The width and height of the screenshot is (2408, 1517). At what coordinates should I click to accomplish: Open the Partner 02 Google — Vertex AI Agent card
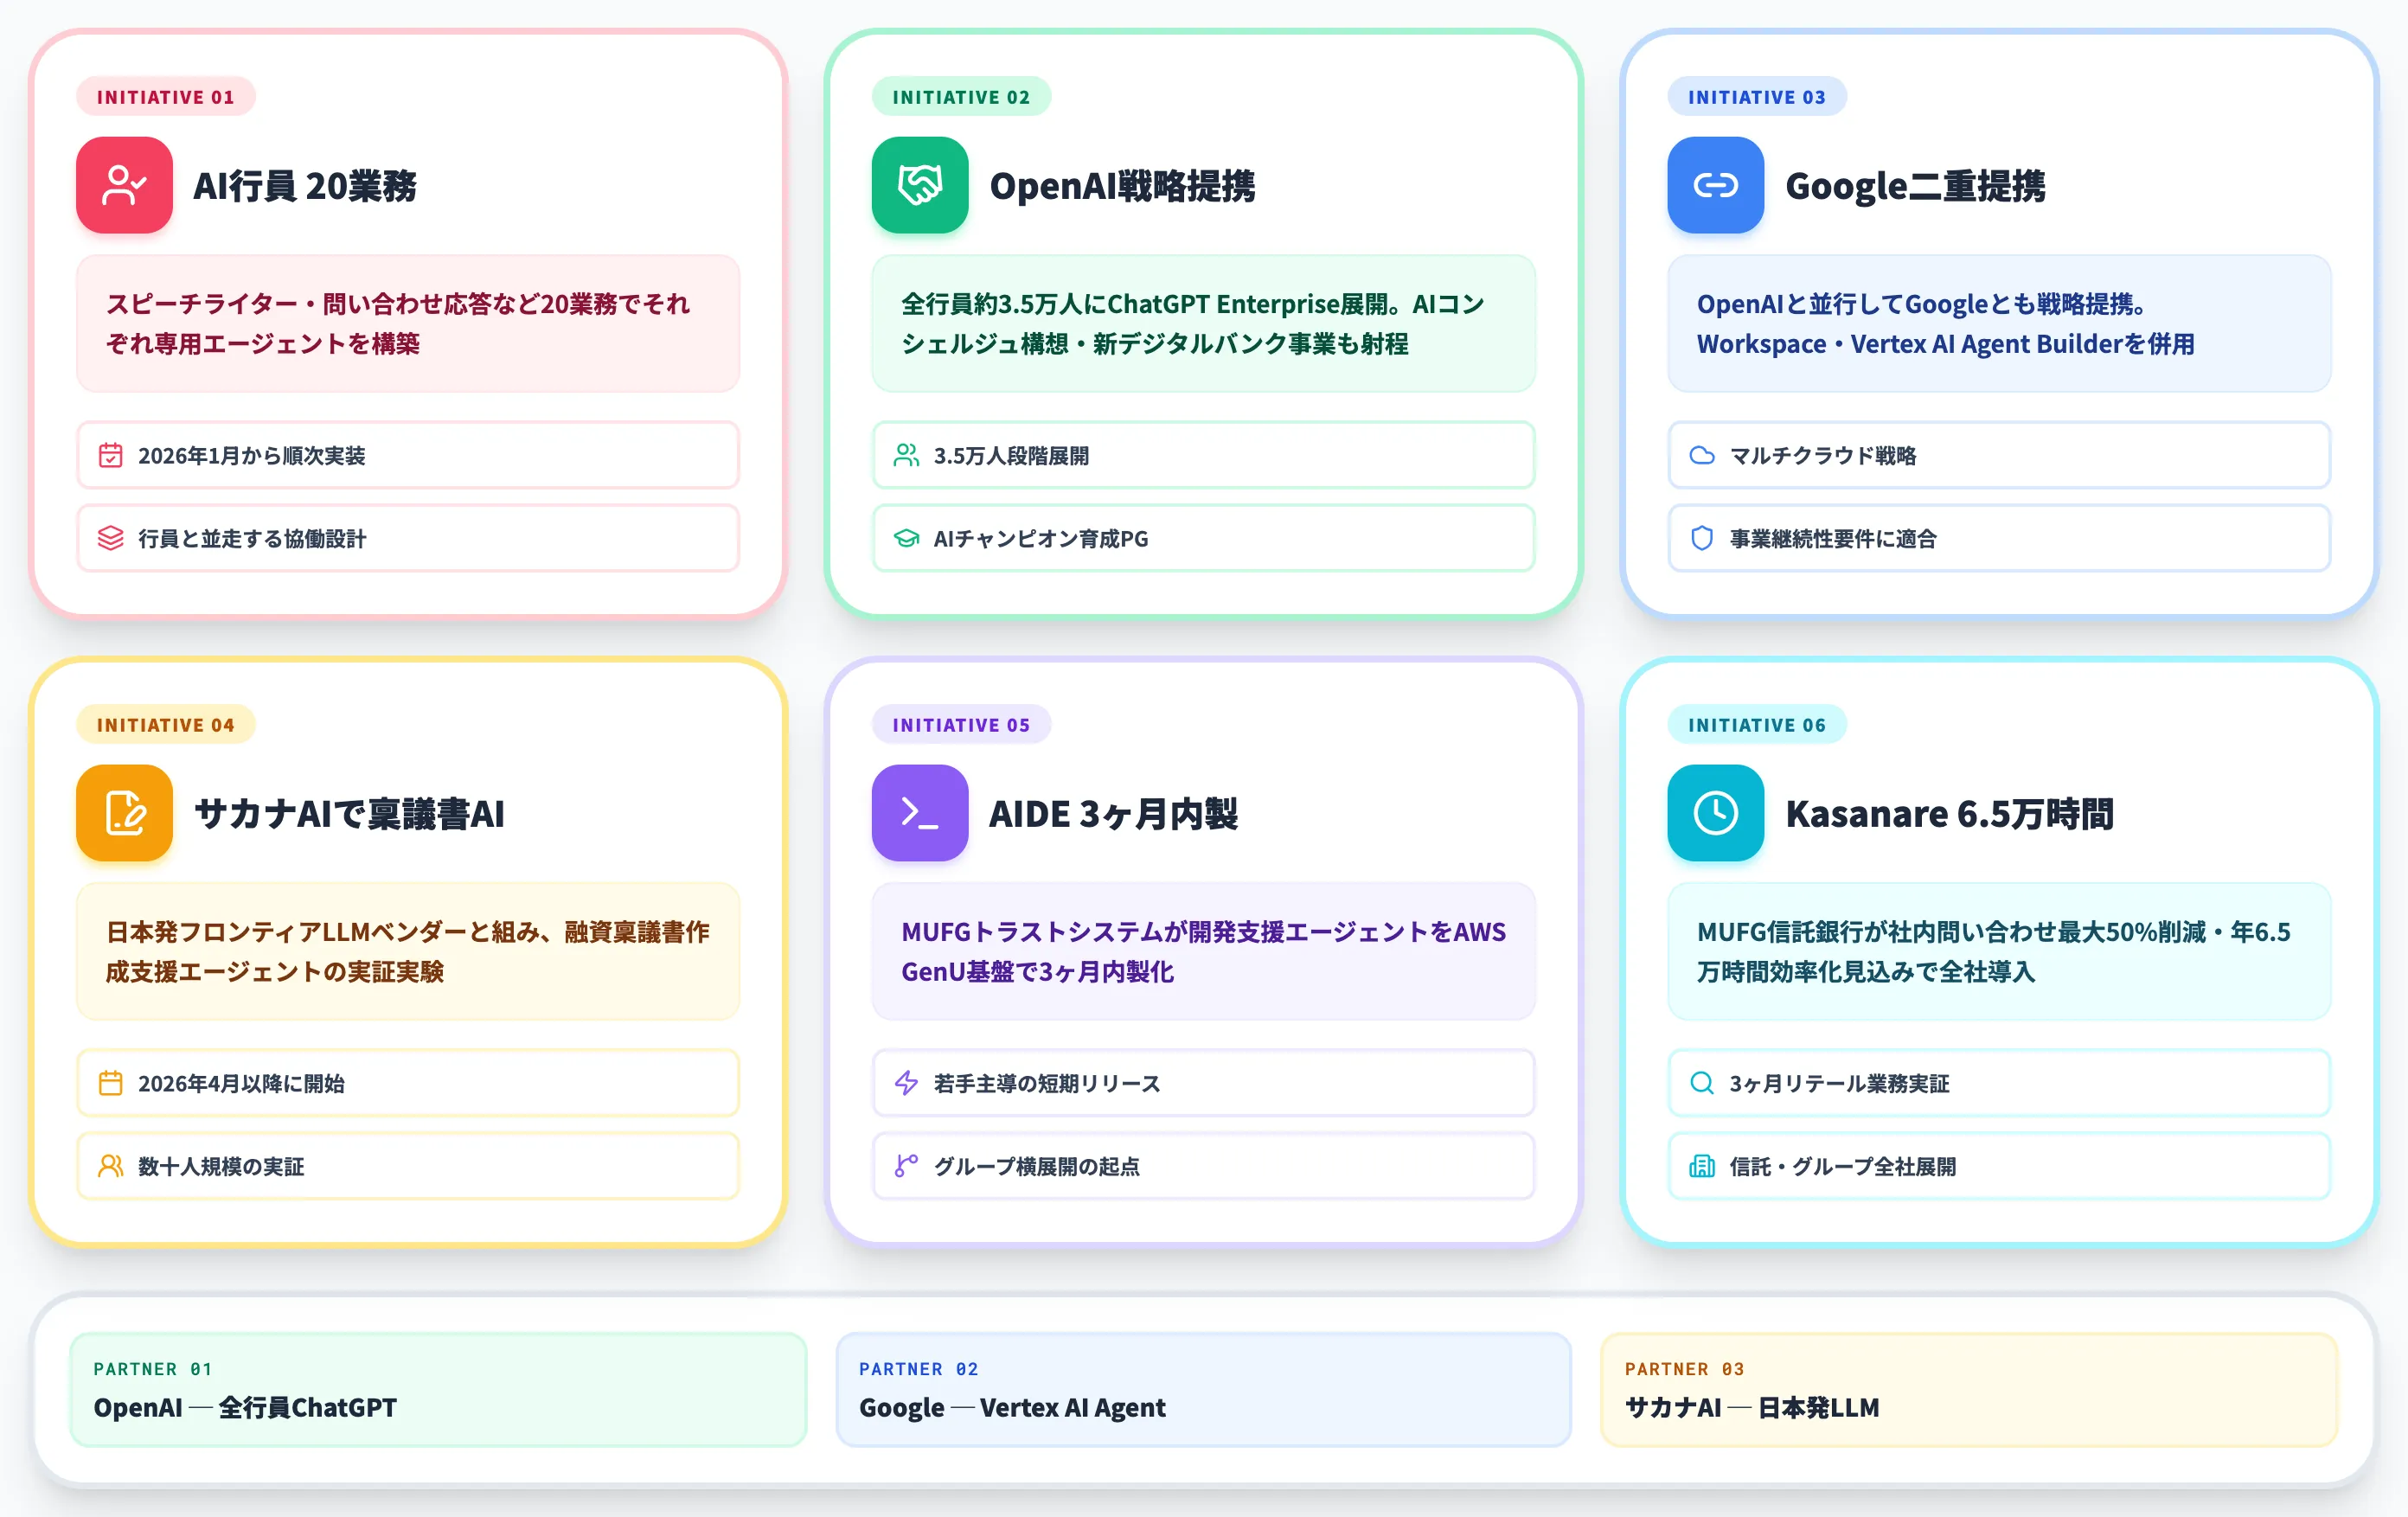pos(1204,1389)
